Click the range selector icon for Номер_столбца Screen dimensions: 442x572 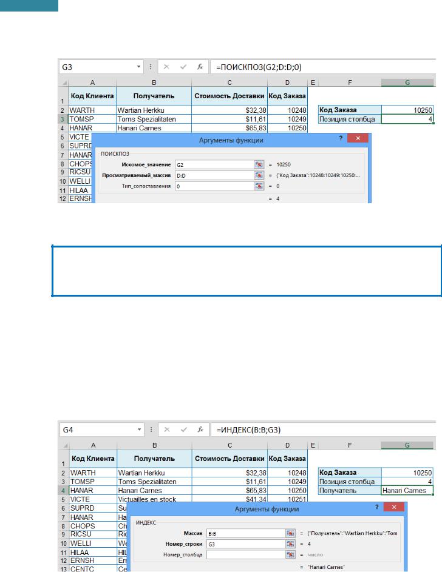(x=290, y=554)
